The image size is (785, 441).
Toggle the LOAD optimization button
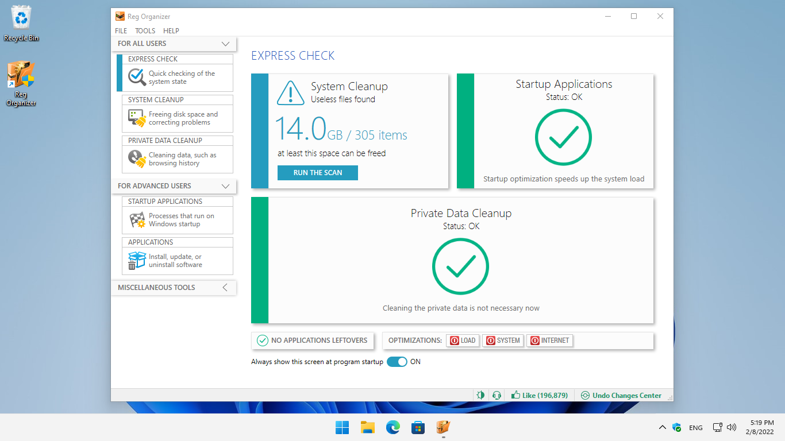(463, 341)
